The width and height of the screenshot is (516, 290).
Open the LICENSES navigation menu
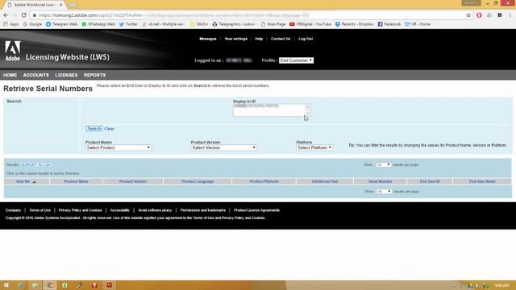[x=66, y=75]
